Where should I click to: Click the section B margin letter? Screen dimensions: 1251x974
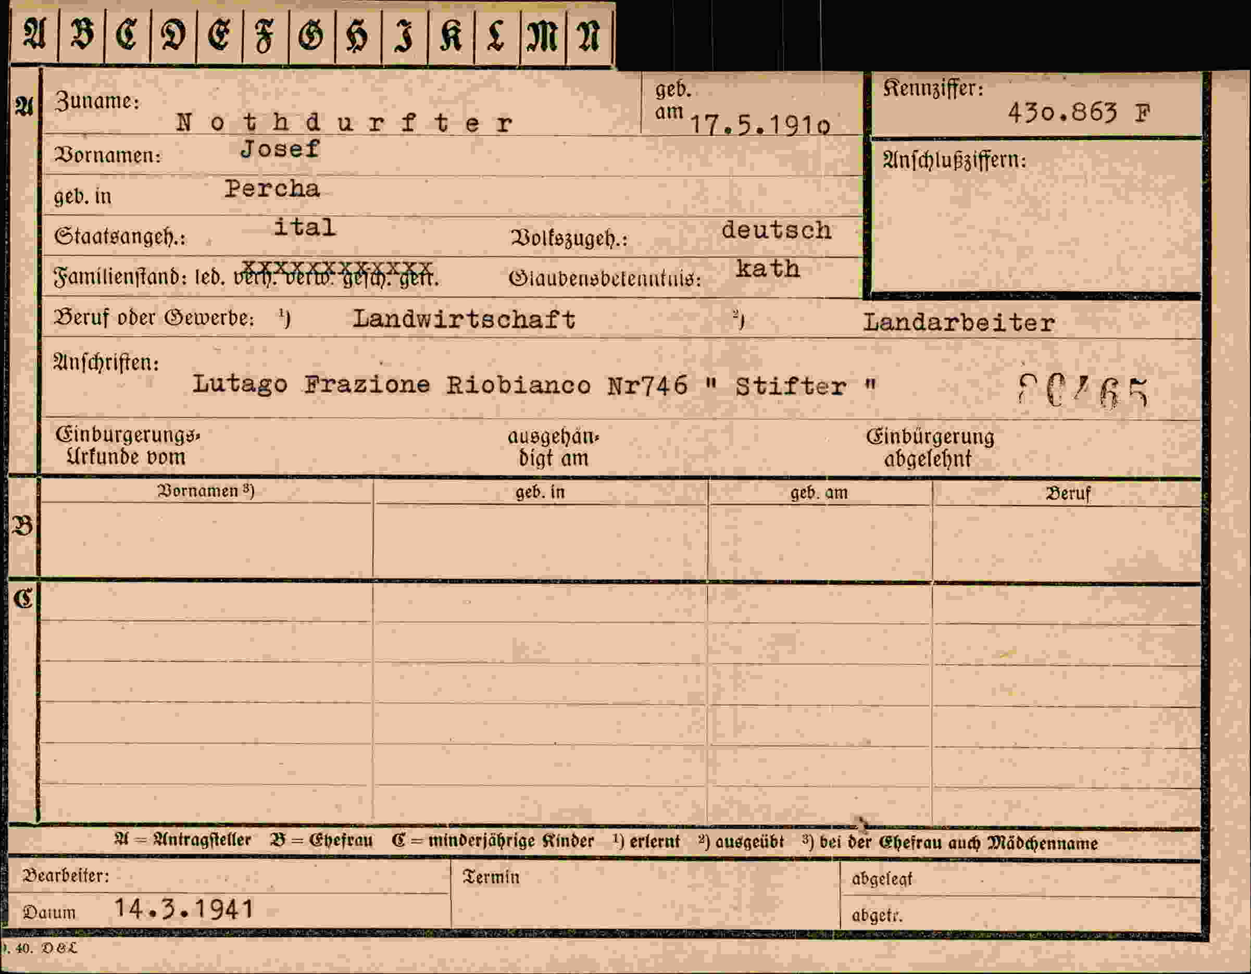click(23, 526)
